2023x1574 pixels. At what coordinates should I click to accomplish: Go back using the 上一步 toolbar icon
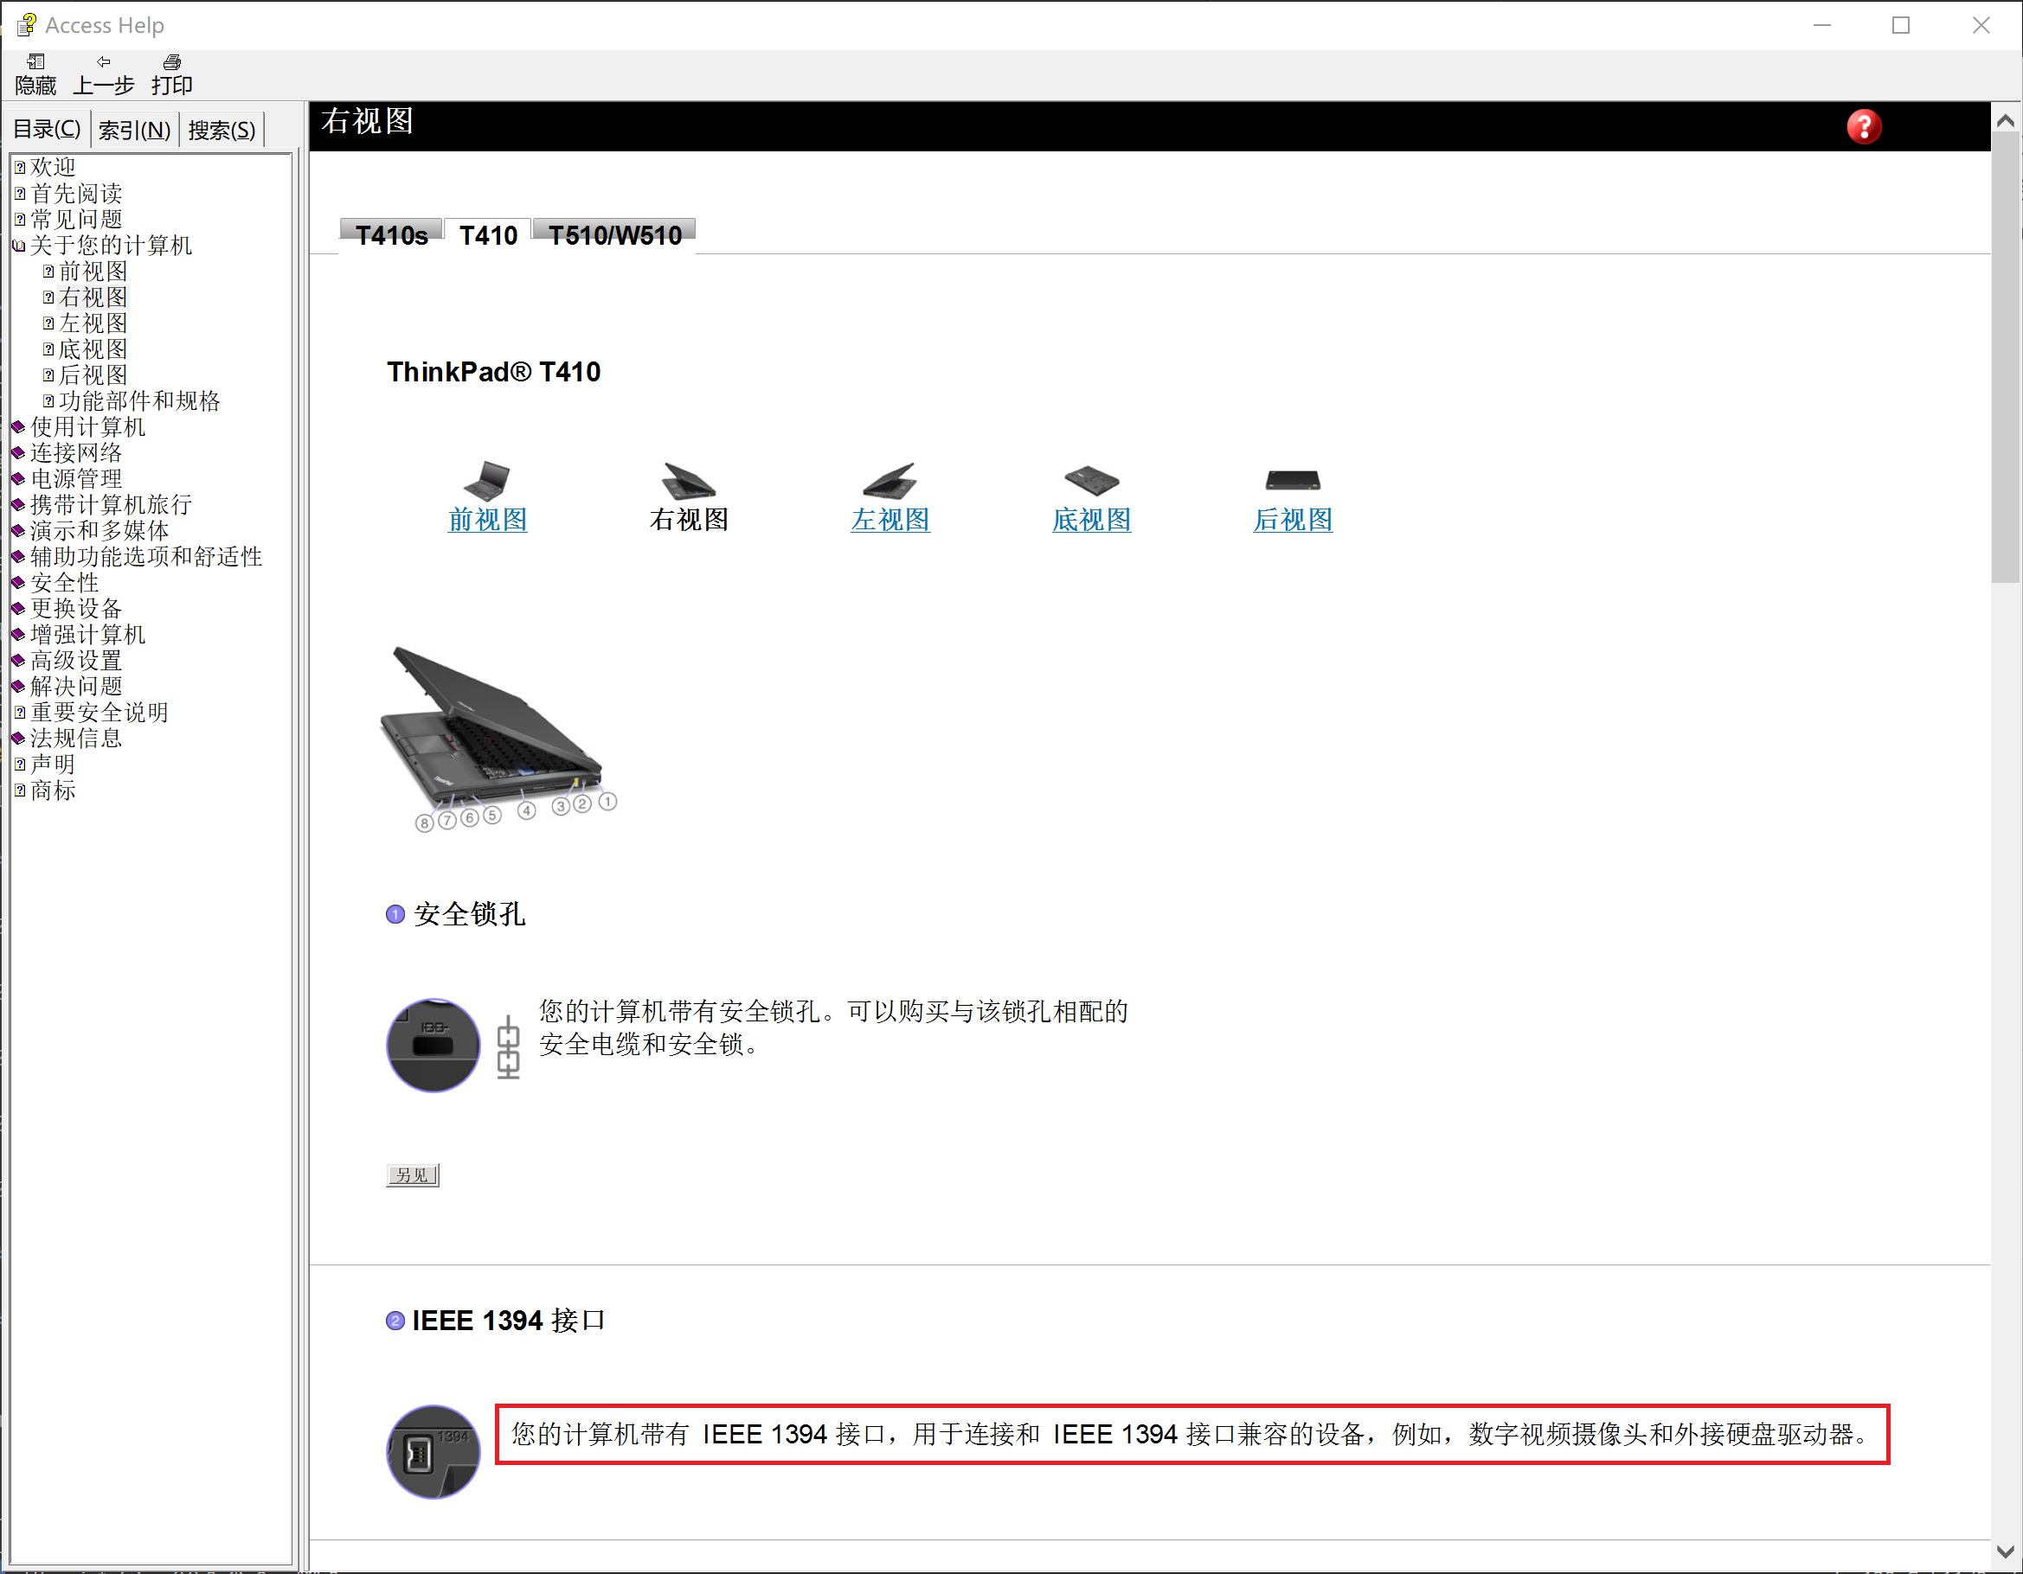(103, 74)
